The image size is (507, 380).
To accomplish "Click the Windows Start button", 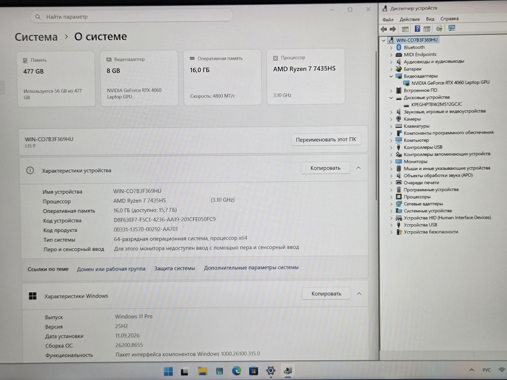I will pos(168,372).
